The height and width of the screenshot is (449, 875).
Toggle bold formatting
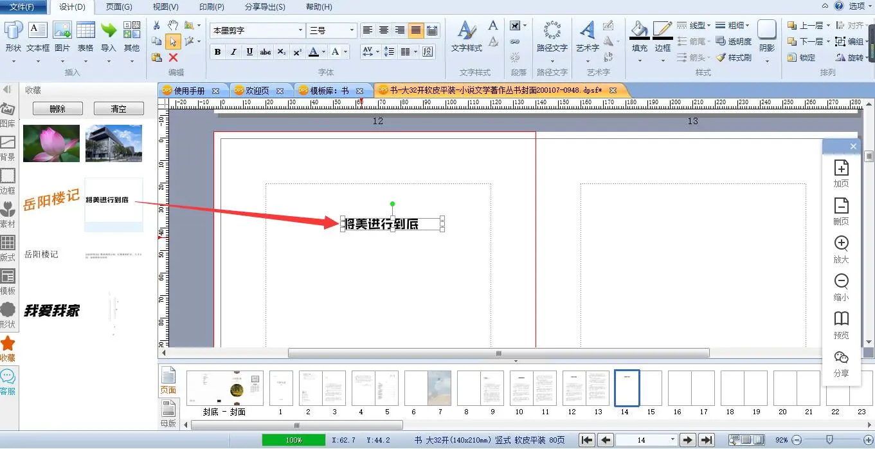click(217, 52)
